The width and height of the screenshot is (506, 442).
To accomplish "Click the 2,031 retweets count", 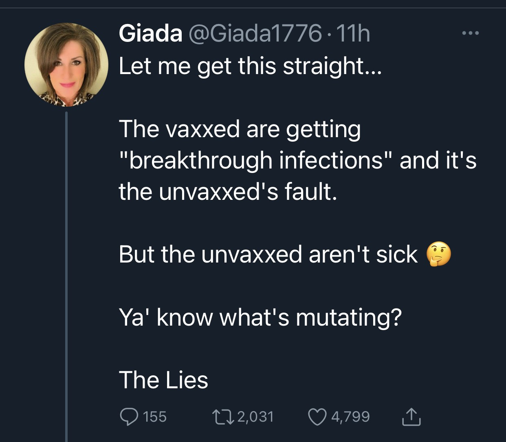I will pos(255,417).
